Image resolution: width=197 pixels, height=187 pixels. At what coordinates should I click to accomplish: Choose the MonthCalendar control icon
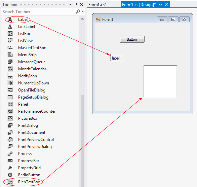(x=10, y=69)
